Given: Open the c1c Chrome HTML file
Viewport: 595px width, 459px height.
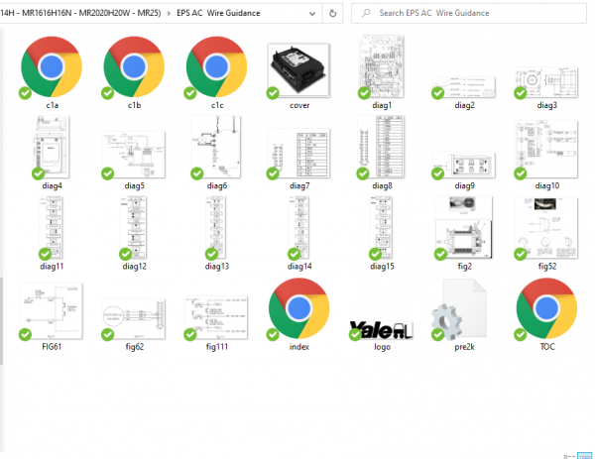Looking at the screenshot, I should click(x=216, y=67).
